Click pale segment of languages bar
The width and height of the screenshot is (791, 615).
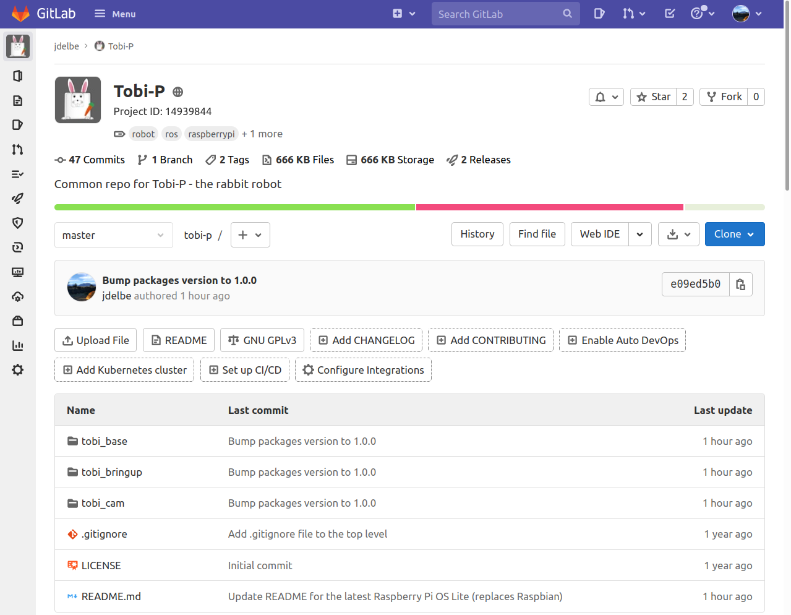point(725,207)
